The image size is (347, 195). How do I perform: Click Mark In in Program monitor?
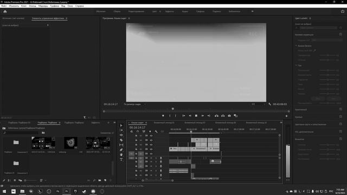[x=170, y=115]
